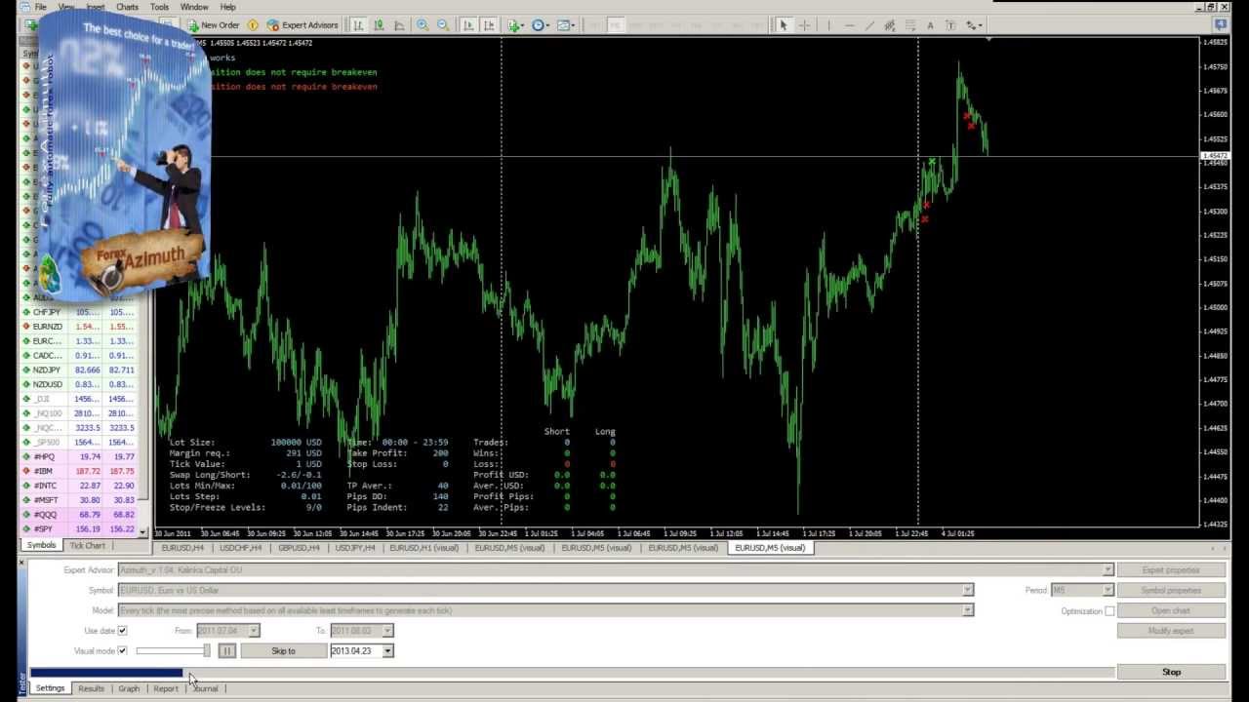Click the tester progress bar
This screenshot has height=702, width=1249.
(572, 672)
